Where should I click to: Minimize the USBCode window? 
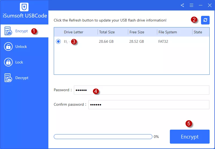tap(200, 5)
